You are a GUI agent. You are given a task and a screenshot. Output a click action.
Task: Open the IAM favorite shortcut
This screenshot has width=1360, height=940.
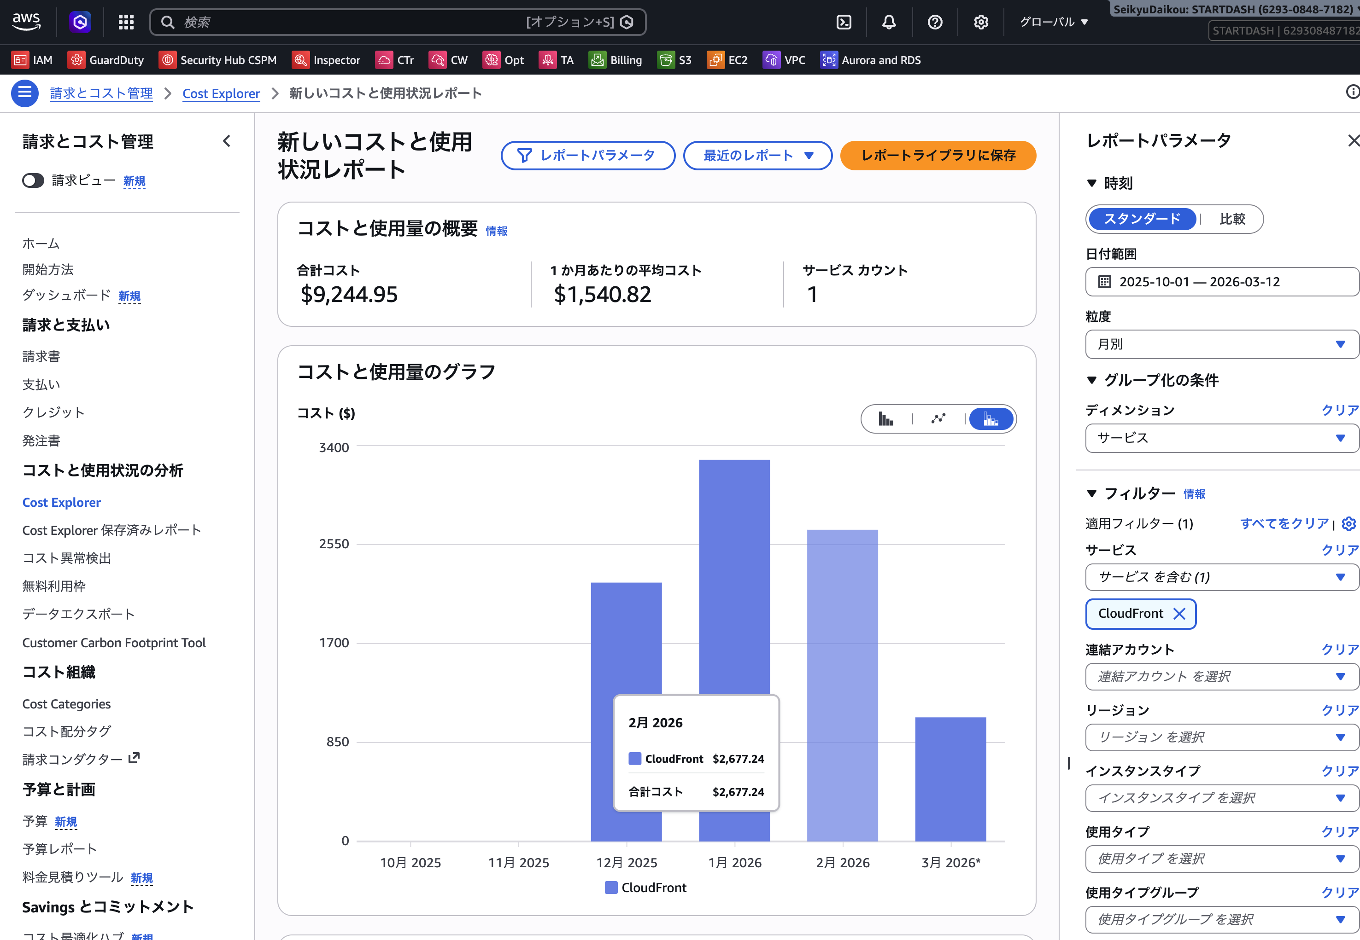(x=32, y=60)
